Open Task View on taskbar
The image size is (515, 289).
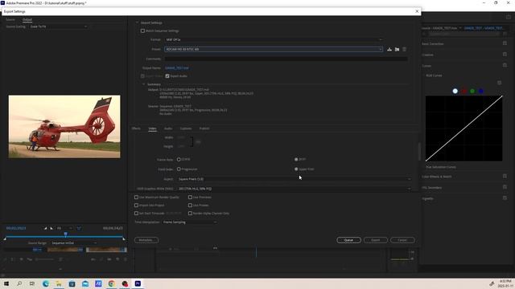tap(32, 283)
